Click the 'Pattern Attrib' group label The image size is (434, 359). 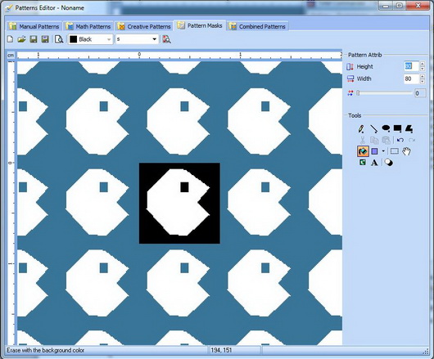click(x=364, y=55)
